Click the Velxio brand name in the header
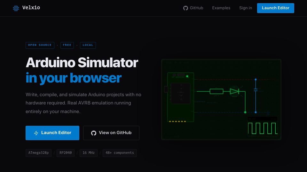 31,8
